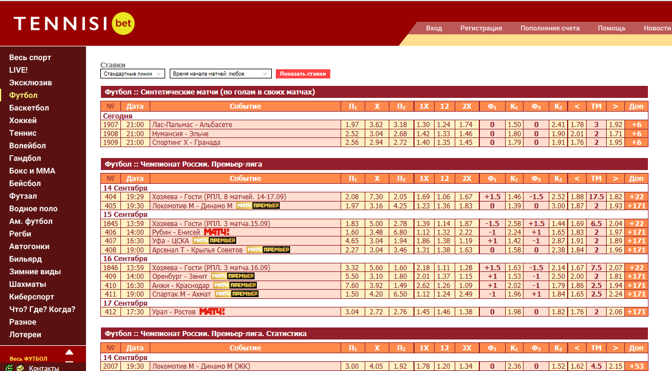Select total over odds 2.24 for Спартак М - Ахмат
The width and height of the screenshot is (672, 371).
pos(615,294)
